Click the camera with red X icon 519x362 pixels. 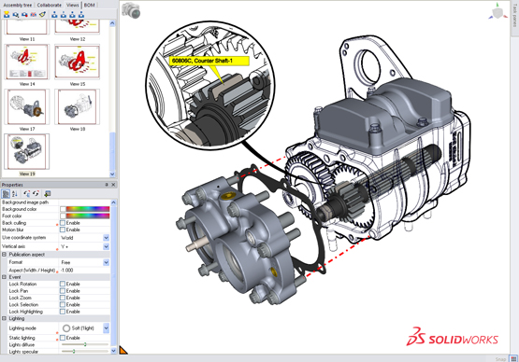pos(34,15)
